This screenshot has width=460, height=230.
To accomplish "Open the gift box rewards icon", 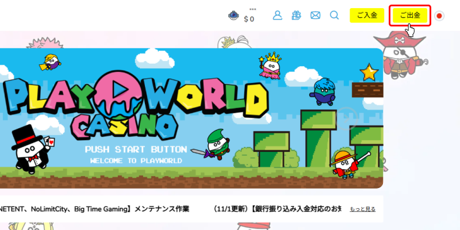I will pos(296,16).
